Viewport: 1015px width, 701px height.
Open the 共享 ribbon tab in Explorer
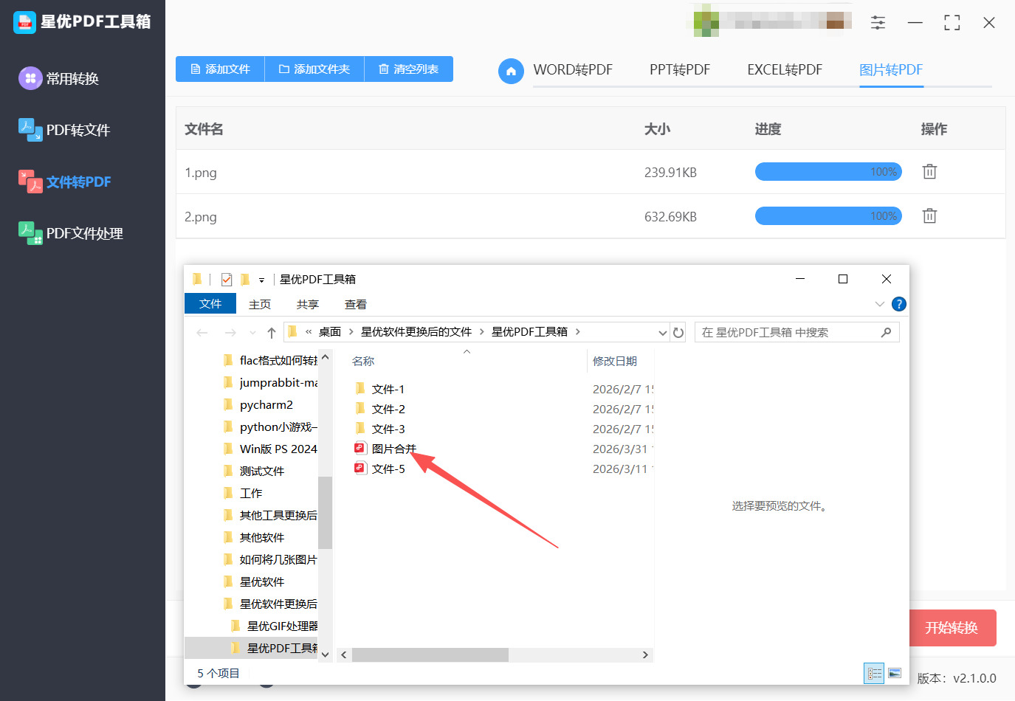point(308,304)
